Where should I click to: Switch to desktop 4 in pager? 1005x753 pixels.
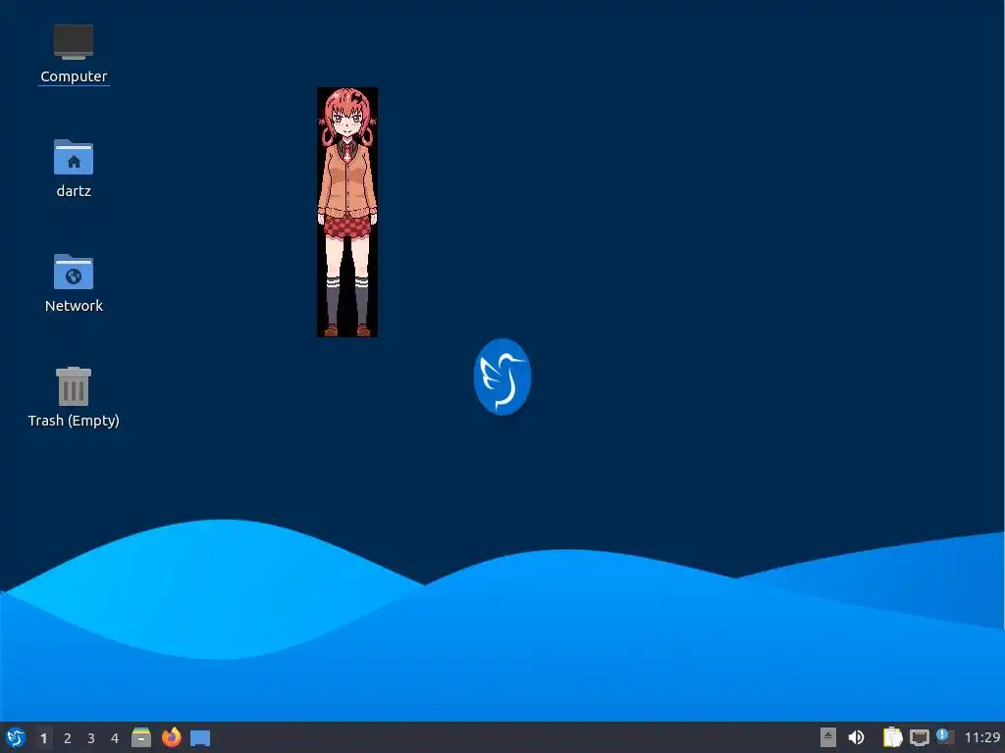[115, 738]
